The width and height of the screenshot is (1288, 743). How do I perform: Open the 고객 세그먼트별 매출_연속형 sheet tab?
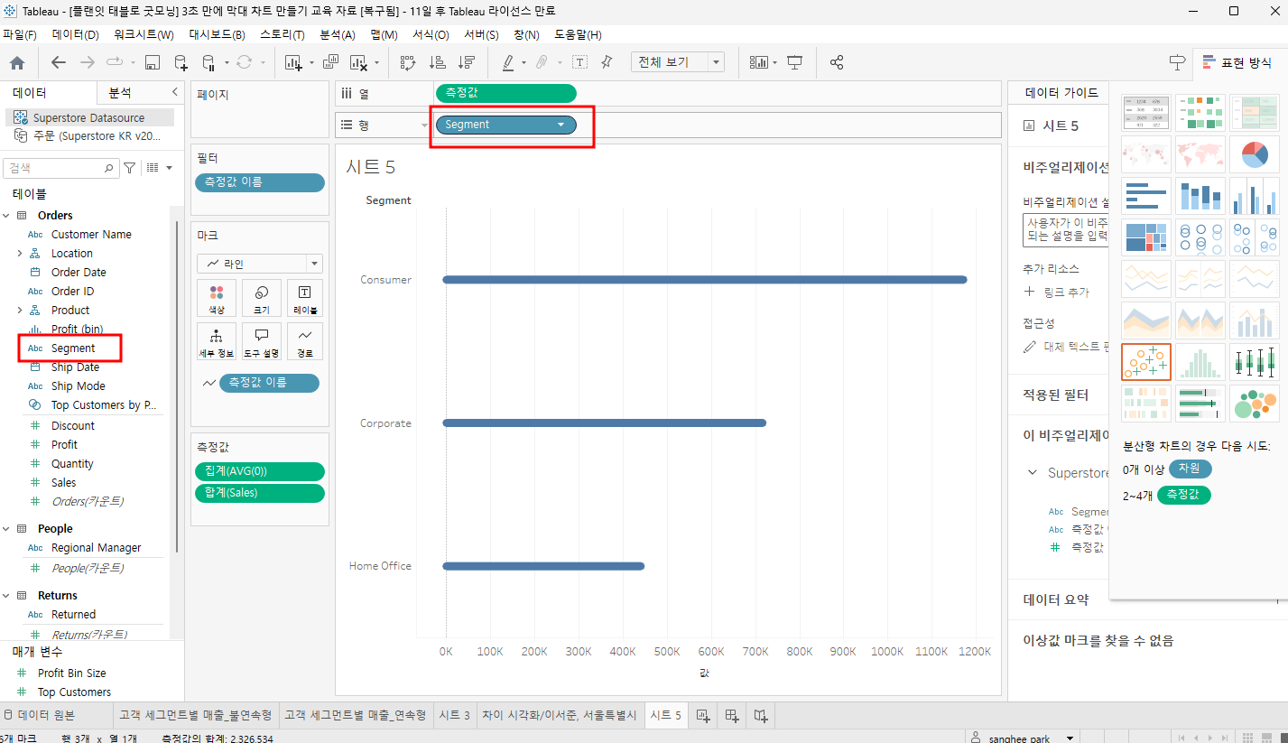coord(356,715)
